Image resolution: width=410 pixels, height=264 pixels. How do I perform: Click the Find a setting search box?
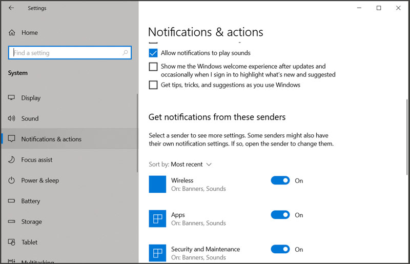pyautogui.click(x=70, y=53)
